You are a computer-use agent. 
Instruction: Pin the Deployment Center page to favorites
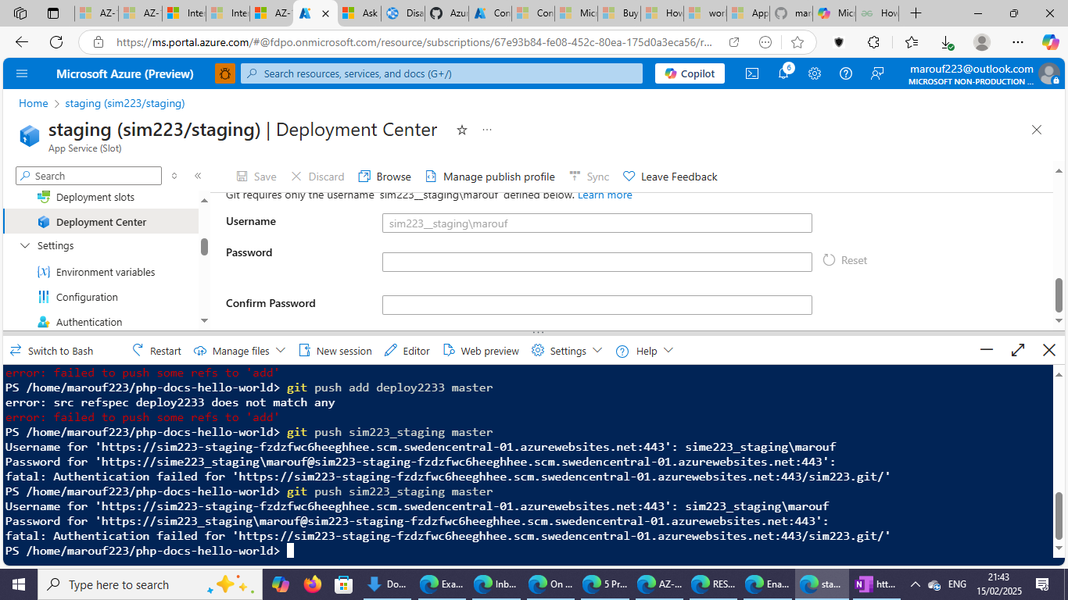pyautogui.click(x=462, y=130)
